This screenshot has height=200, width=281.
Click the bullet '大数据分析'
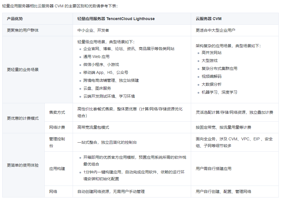click(212, 84)
